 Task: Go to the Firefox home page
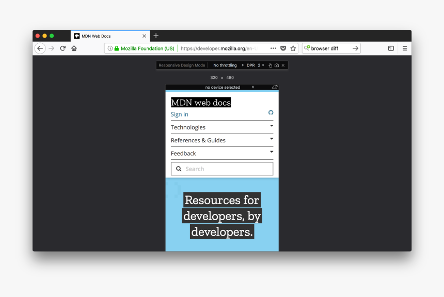(x=74, y=48)
